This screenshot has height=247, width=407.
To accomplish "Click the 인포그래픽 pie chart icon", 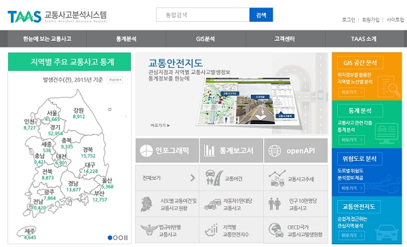I will click(146, 151).
